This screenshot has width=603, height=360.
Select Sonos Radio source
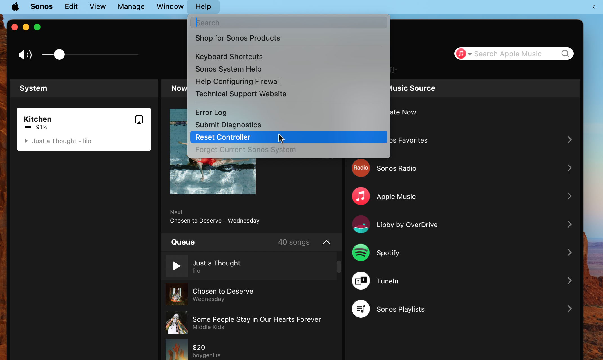coord(396,168)
